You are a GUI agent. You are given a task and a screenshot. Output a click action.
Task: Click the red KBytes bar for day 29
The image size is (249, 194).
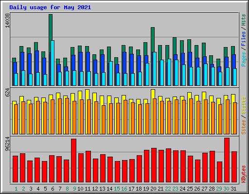tap(219, 172)
